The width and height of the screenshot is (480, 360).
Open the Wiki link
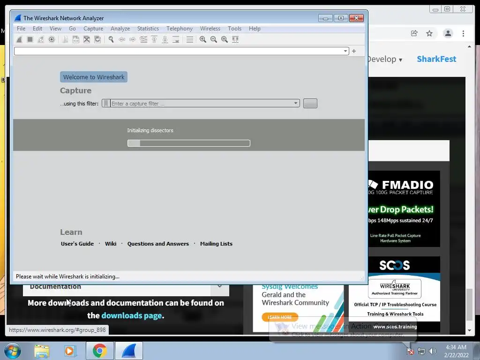tap(111, 244)
